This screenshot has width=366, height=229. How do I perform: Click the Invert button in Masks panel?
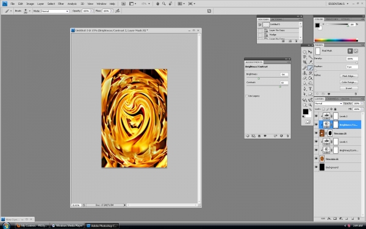[349, 88]
